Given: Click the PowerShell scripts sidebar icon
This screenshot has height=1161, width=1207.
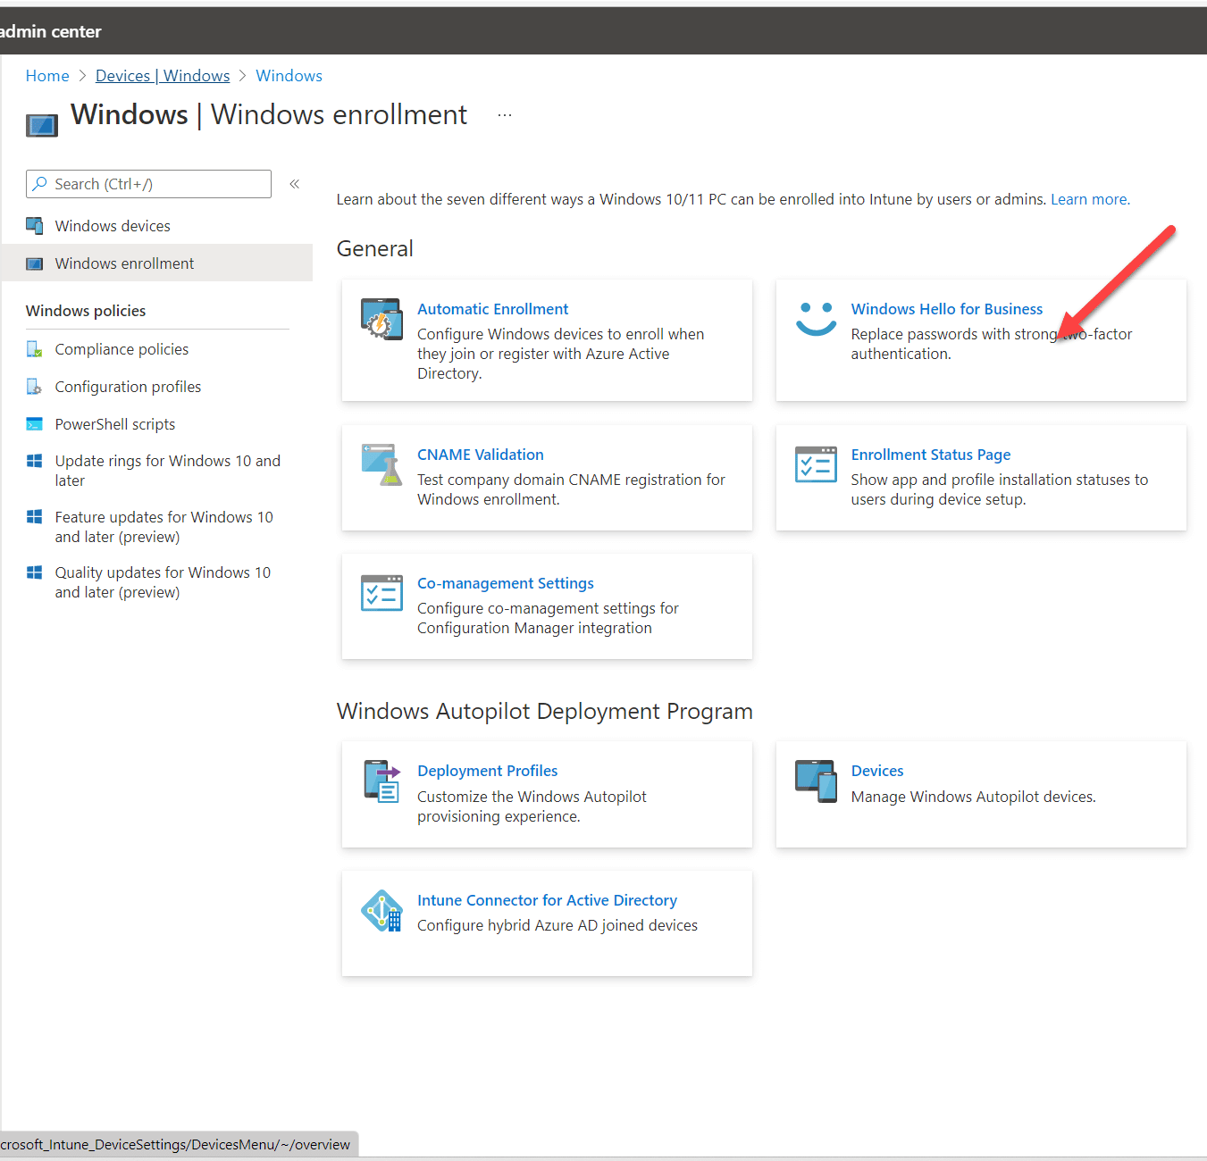Looking at the screenshot, I should [34, 423].
